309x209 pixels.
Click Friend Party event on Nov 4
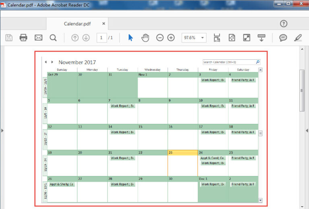[243, 80]
